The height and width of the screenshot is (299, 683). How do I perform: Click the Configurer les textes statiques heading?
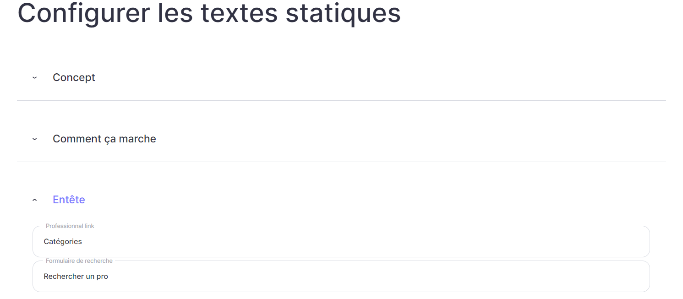coord(209,13)
